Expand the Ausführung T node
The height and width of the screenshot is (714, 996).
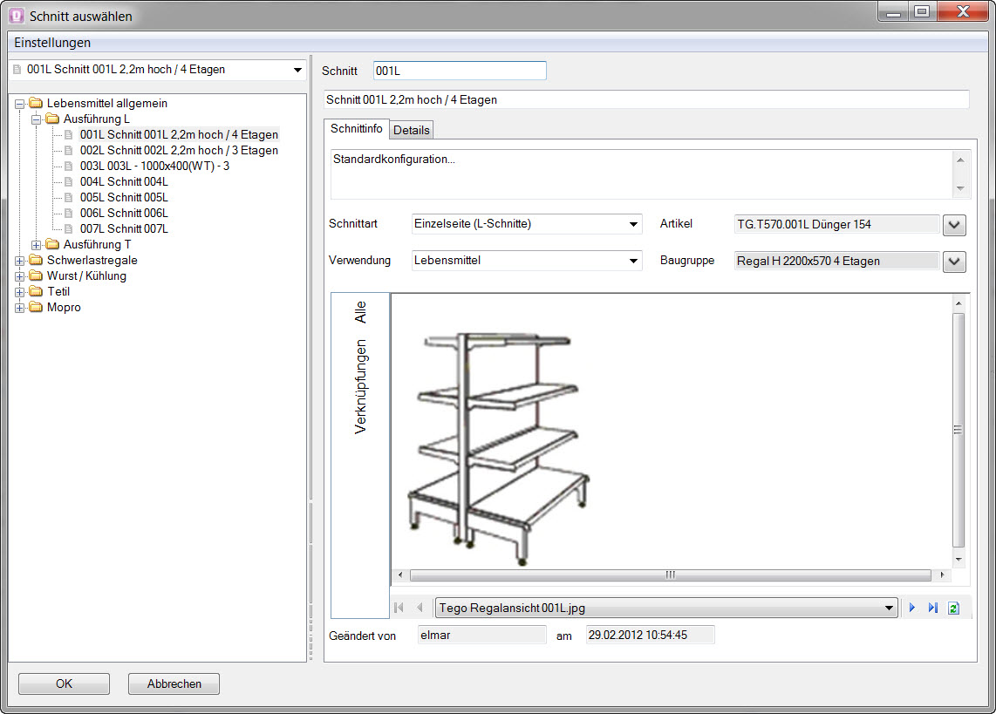click(x=37, y=245)
